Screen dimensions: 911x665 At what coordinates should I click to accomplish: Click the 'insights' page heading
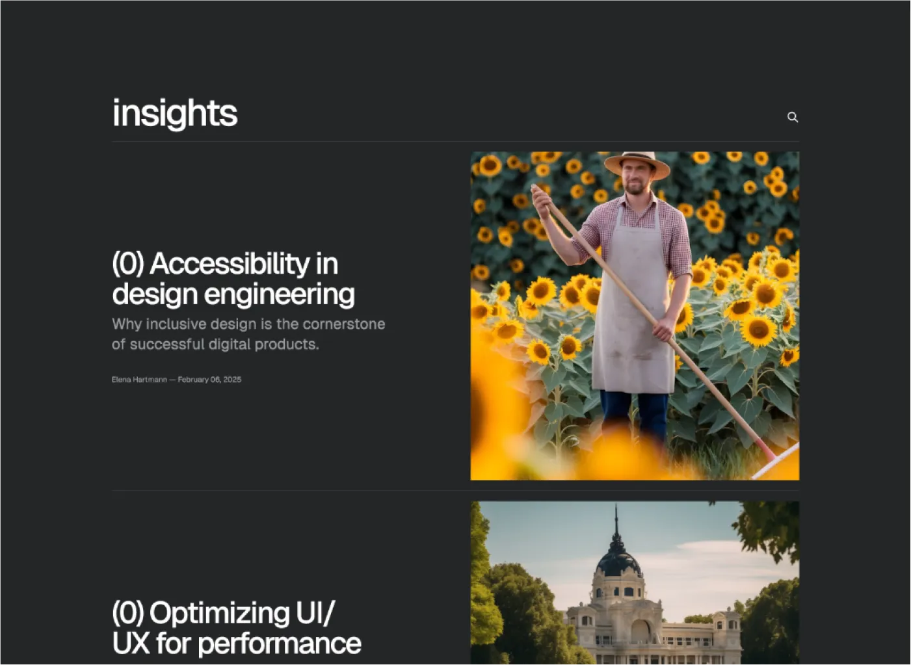click(x=175, y=113)
